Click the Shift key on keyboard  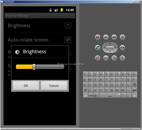86,90
